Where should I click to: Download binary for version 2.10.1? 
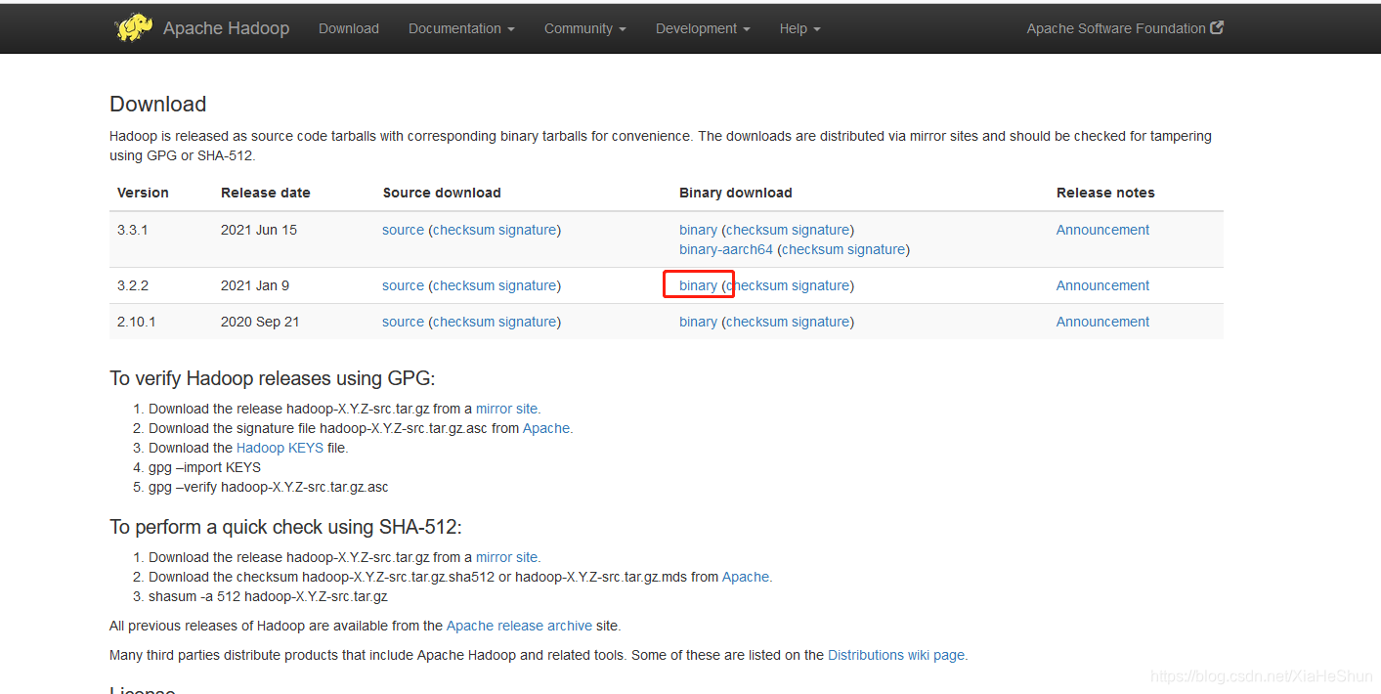click(x=698, y=322)
